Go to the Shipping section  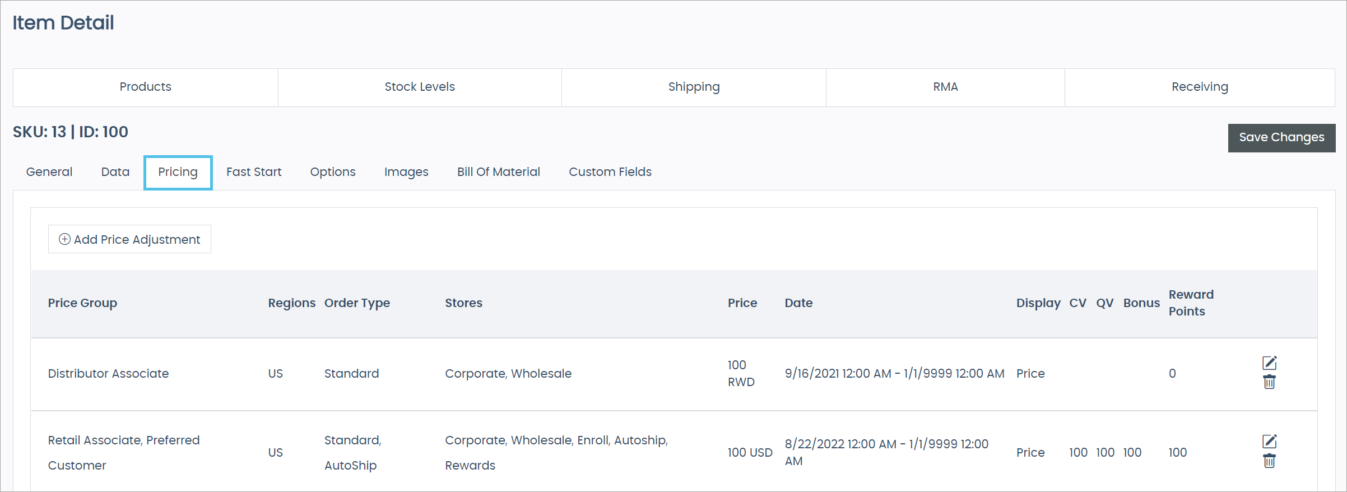tap(694, 87)
